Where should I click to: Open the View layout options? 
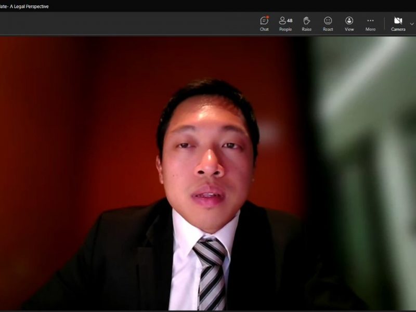pyautogui.click(x=349, y=24)
